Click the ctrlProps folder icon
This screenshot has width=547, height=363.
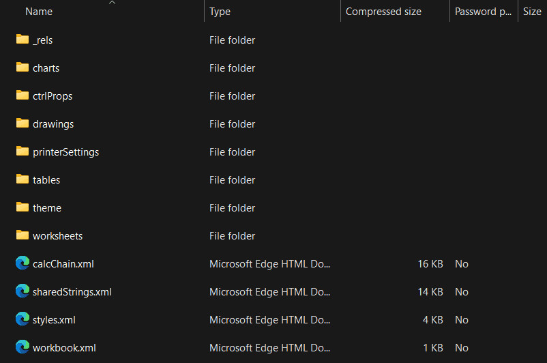tap(23, 96)
